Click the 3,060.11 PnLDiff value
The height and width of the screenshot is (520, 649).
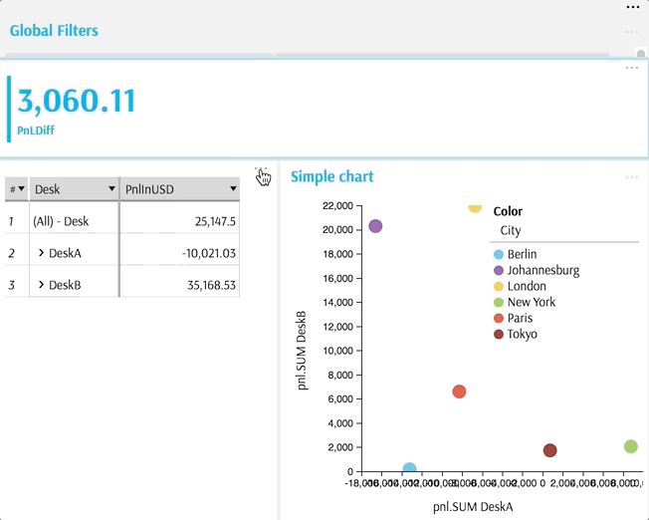77,101
